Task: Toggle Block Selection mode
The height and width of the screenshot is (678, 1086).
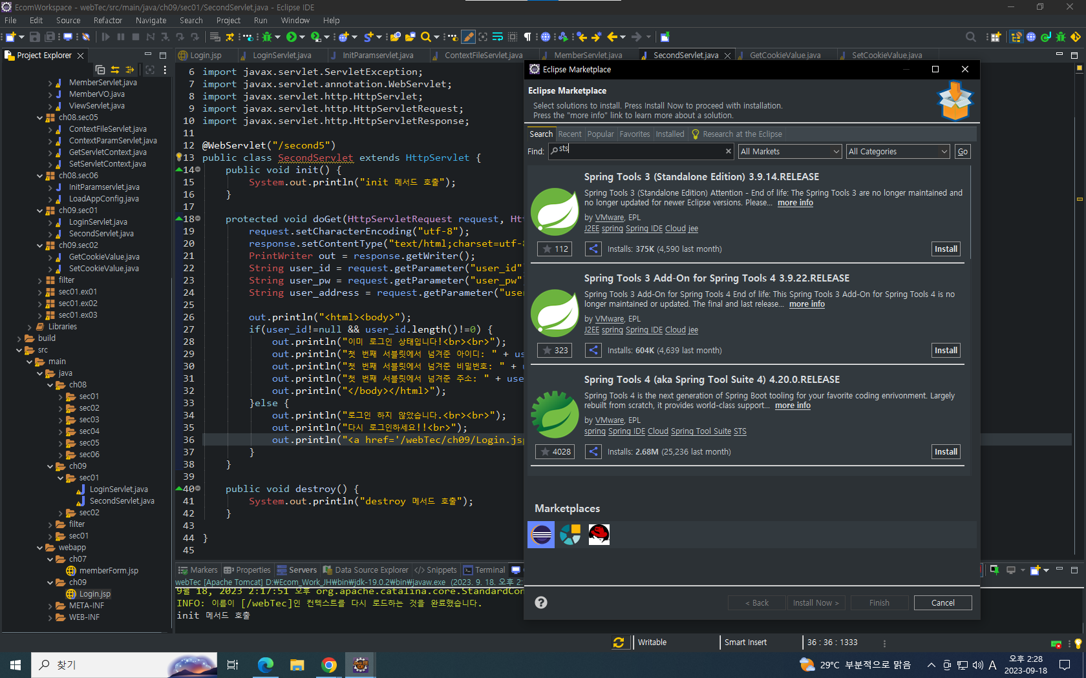Action: pos(513,37)
